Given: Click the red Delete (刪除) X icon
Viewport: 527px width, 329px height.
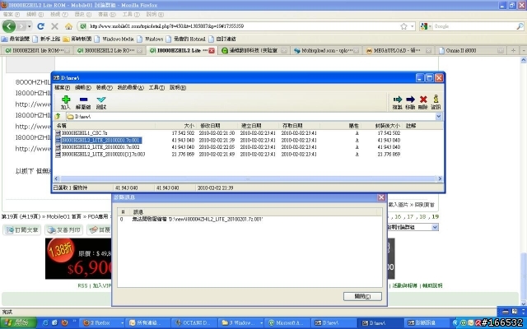Looking at the screenshot, I should click(423, 100).
